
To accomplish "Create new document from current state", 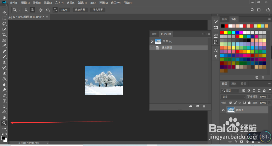I will [x=191, y=106].
